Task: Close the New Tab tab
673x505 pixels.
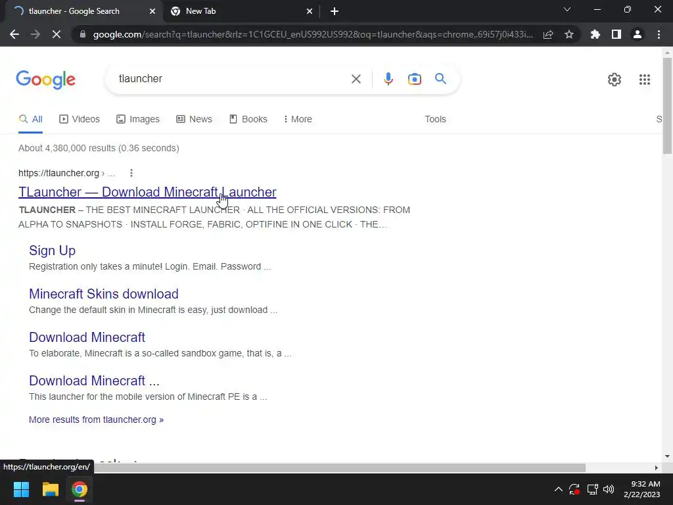Action: click(310, 12)
